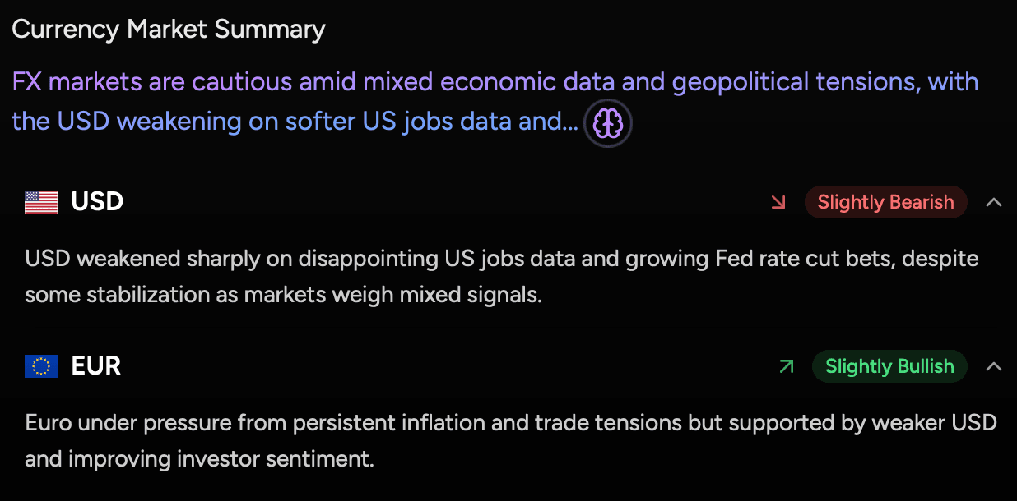This screenshot has width=1017, height=501.
Task: Click the Slightly Bullish sentiment badge
Action: [889, 366]
